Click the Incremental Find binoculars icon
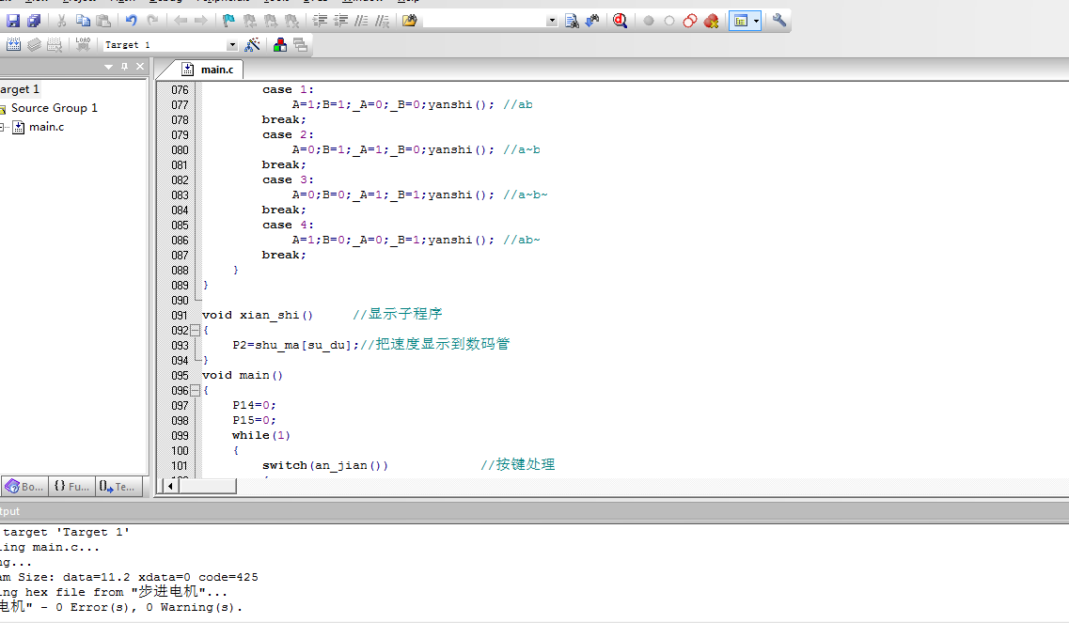 tap(592, 21)
